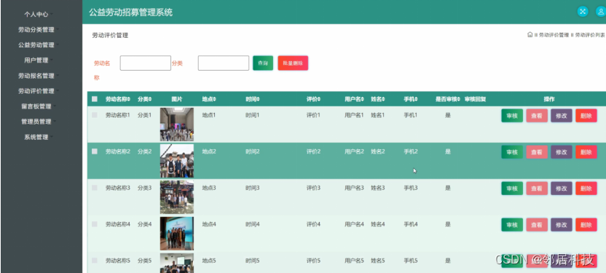Image resolution: width=606 pixels, height=273 pixels.
Task: Click the 手机1 cell
Action: (x=411, y=115)
